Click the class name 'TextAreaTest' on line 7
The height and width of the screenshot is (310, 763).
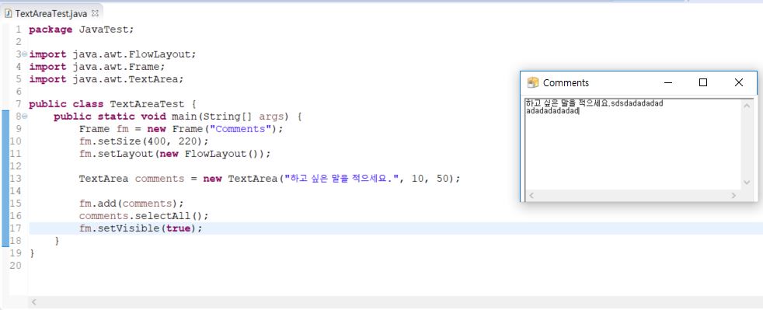pos(147,104)
